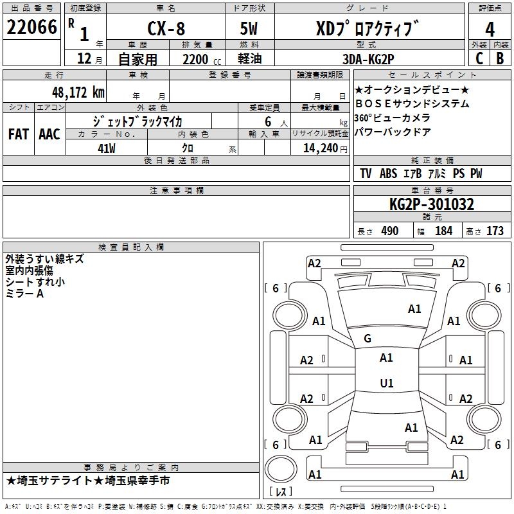The width and height of the screenshot is (514, 514).
Task: Click U1 dent mark on roof
Action: click(387, 383)
